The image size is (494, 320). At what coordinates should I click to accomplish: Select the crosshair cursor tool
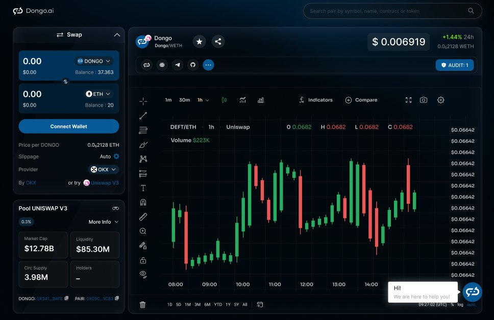point(143,101)
